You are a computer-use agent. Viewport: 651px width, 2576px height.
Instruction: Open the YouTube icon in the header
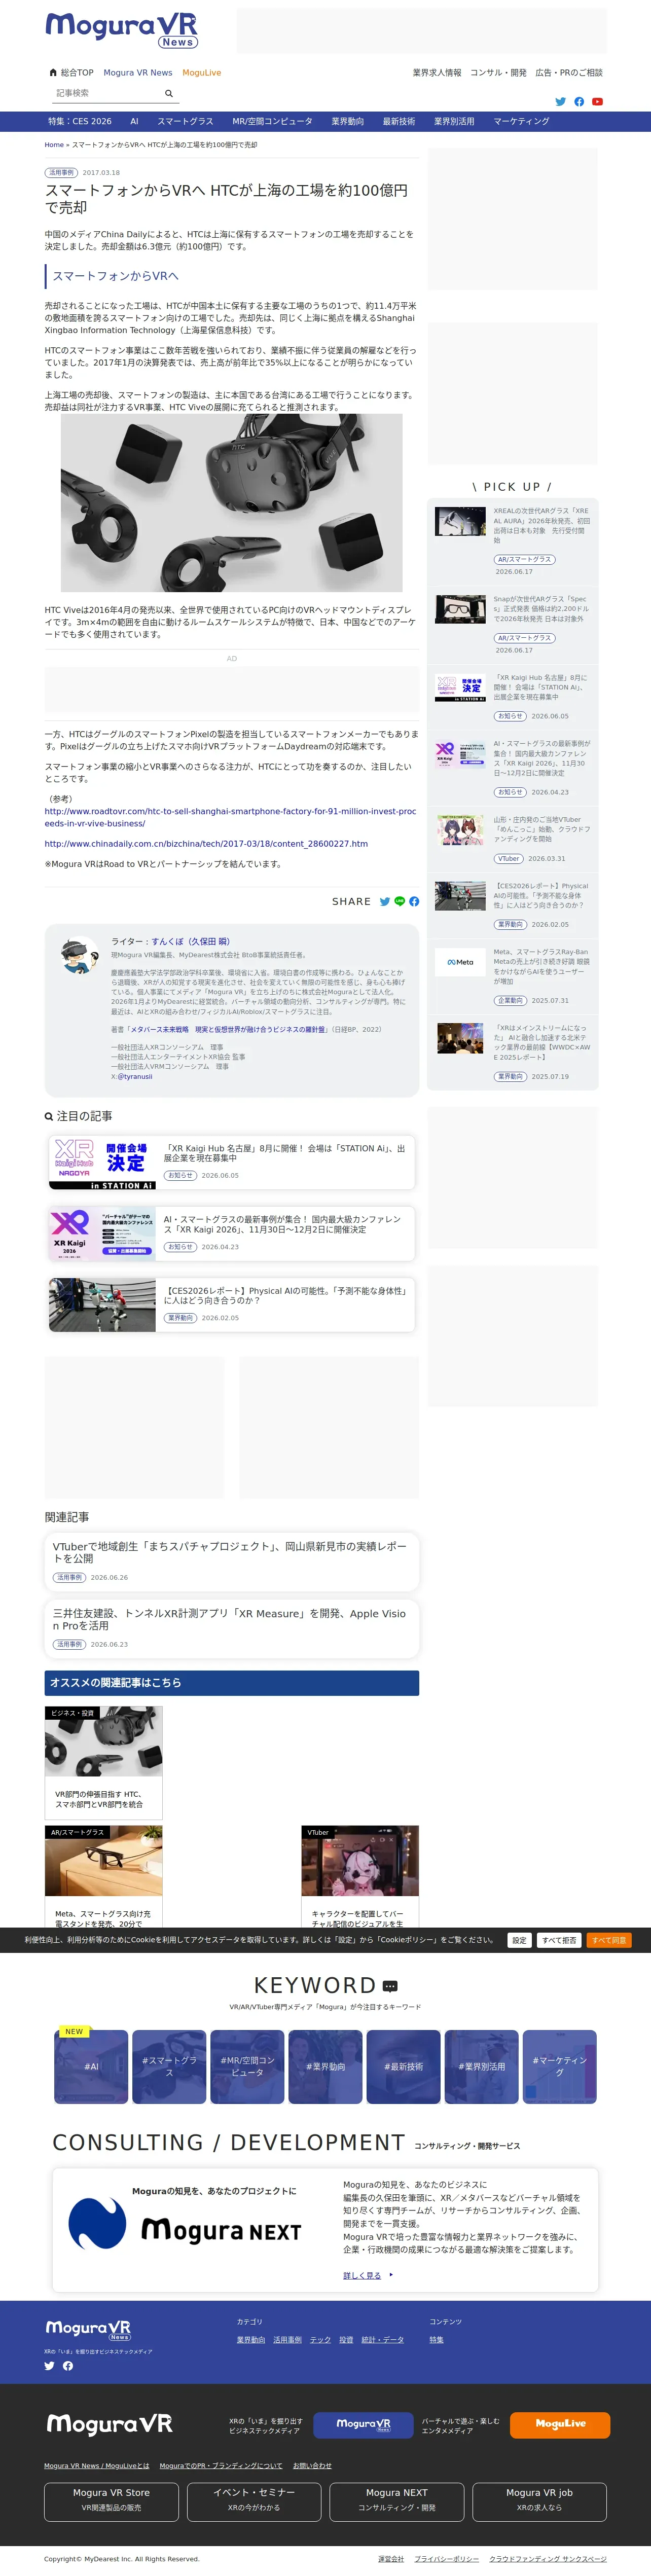click(x=597, y=102)
